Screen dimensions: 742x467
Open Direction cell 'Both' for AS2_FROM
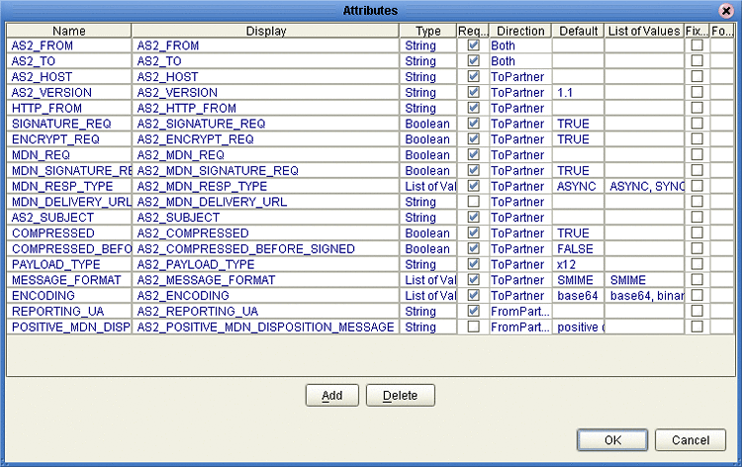point(520,46)
